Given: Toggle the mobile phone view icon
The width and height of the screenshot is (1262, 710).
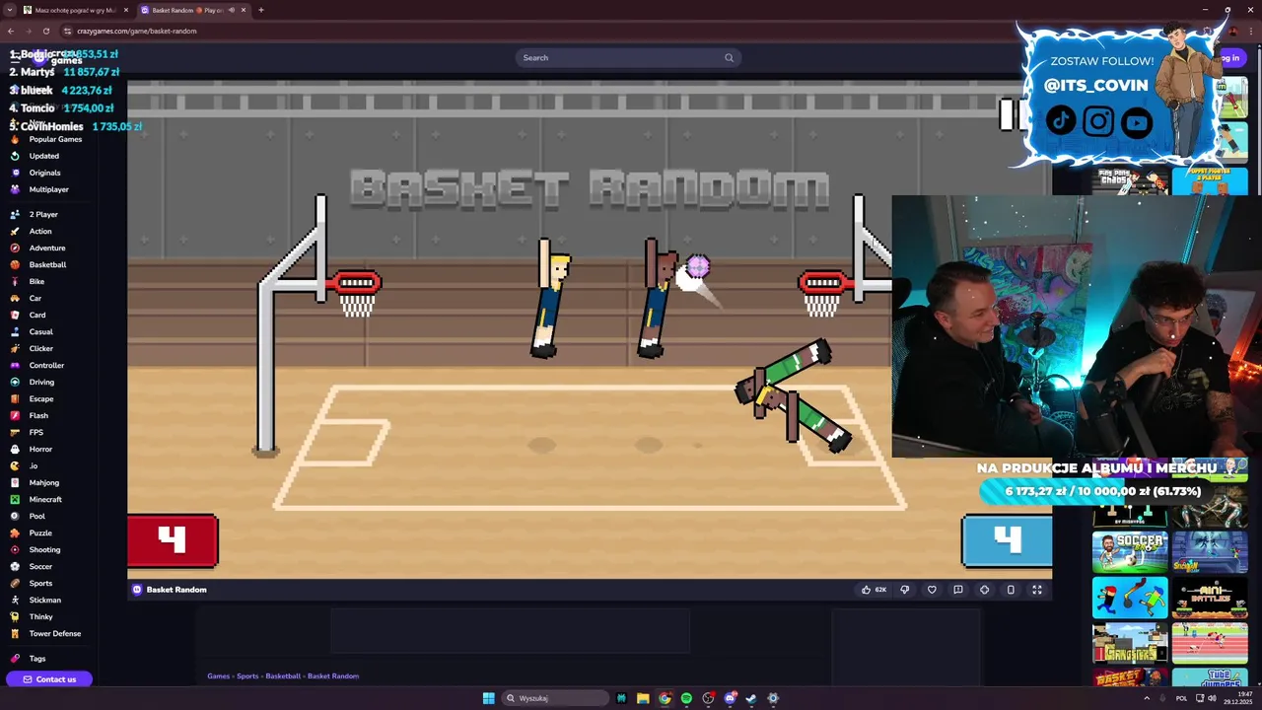Looking at the screenshot, I should click(x=1011, y=590).
